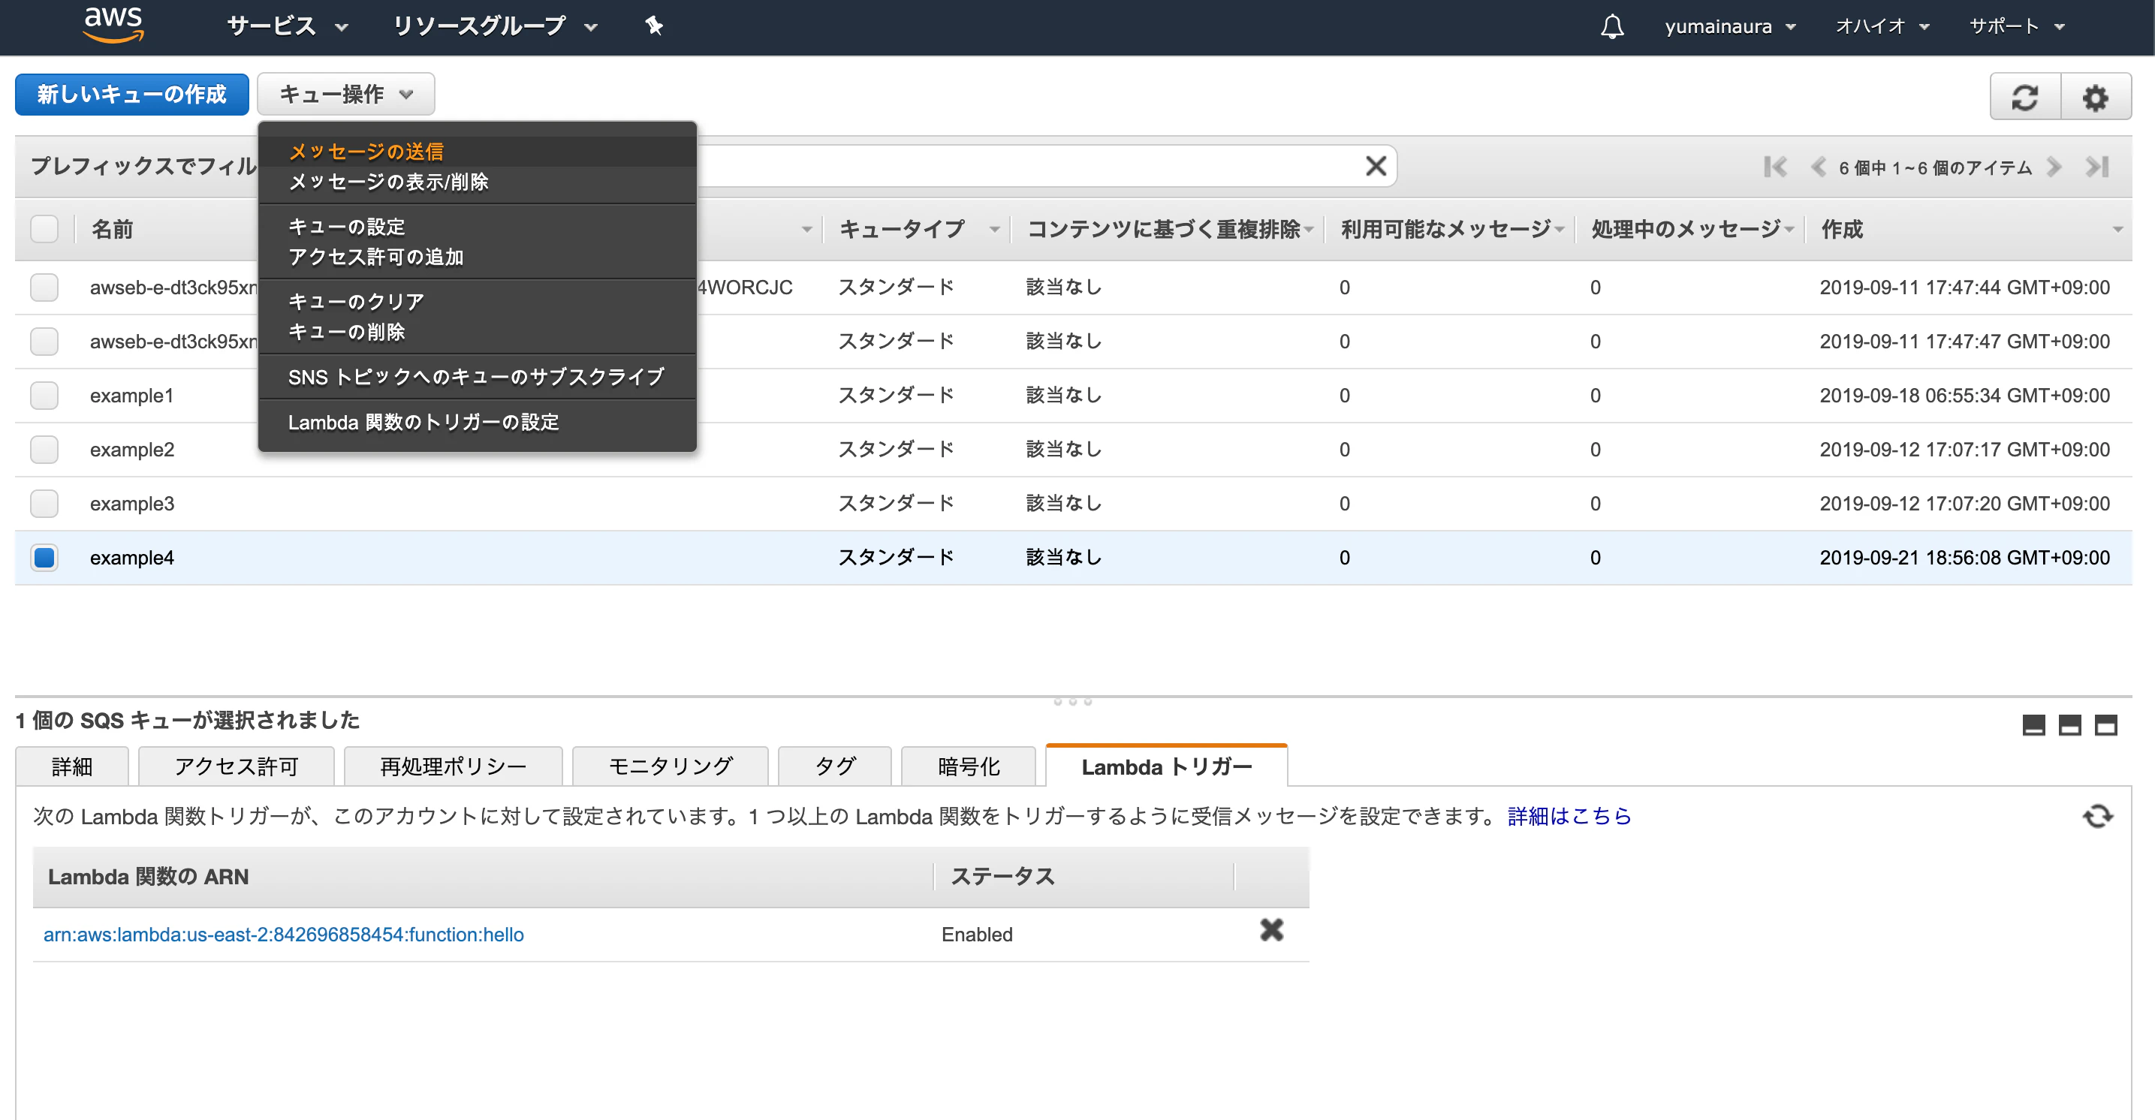The height and width of the screenshot is (1120, 2155).
Task: Refresh the Lambda trigger list
Action: click(2097, 815)
